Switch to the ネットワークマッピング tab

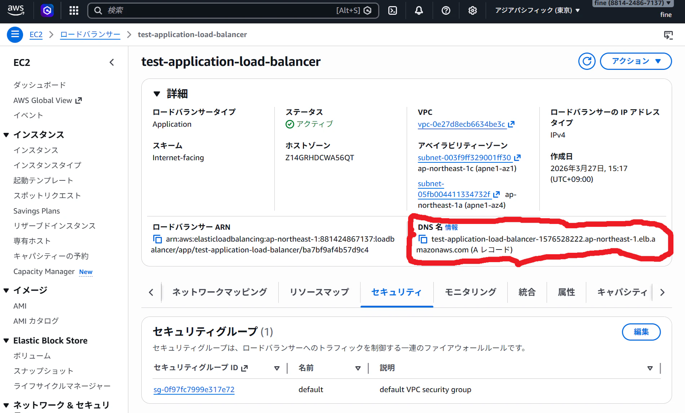[x=220, y=292]
